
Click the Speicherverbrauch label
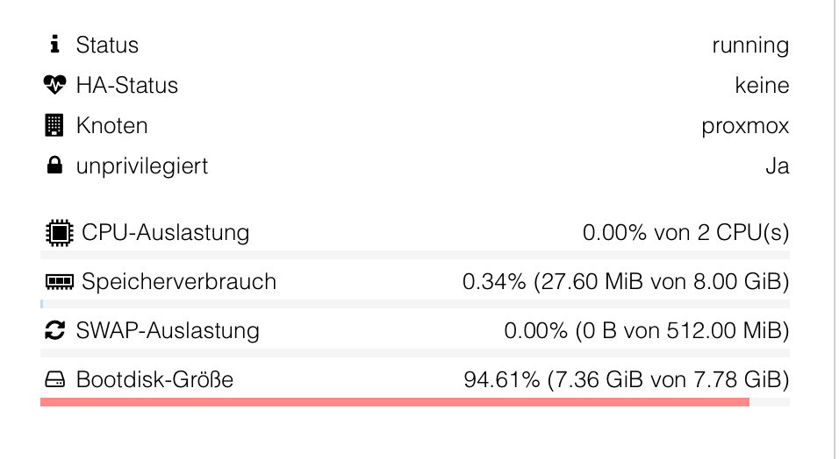point(179,281)
